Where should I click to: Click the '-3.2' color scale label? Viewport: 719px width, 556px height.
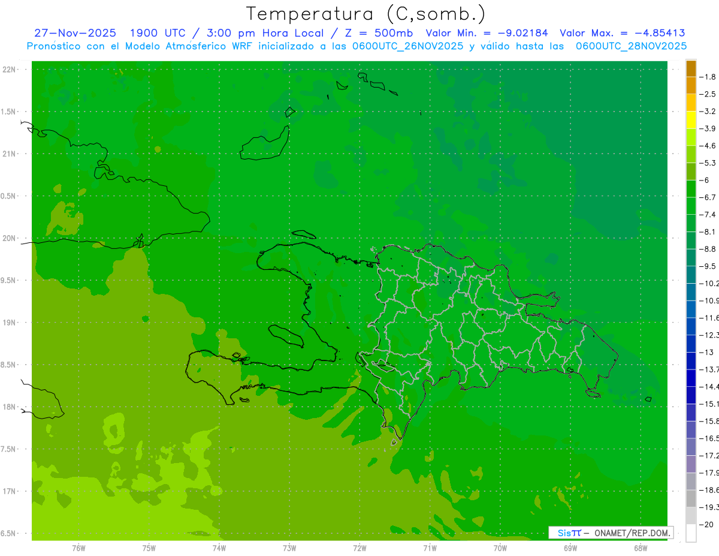pos(708,112)
